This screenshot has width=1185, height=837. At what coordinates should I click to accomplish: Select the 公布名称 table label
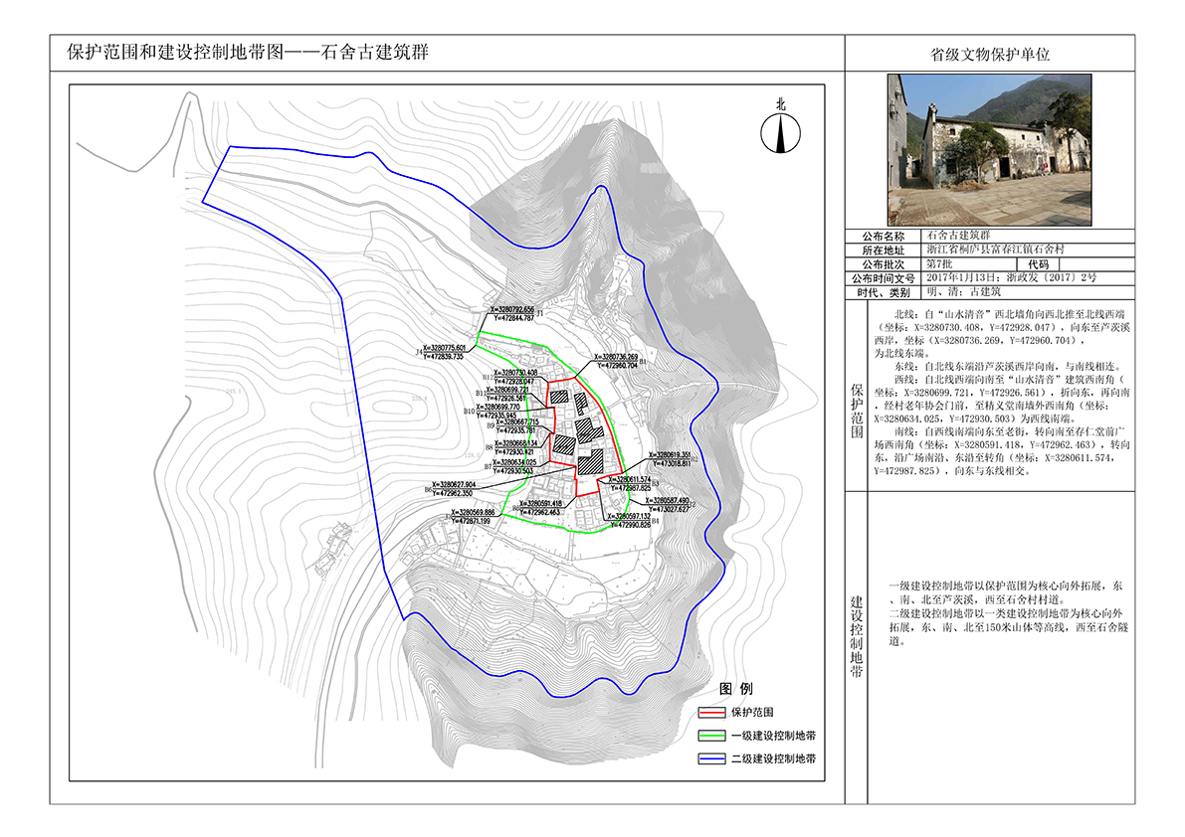tap(883, 237)
